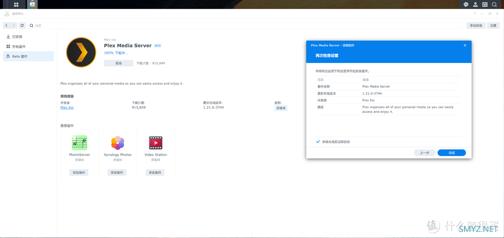
Task: Click the search magnifier in 搜索 field
Action: [31, 25]
